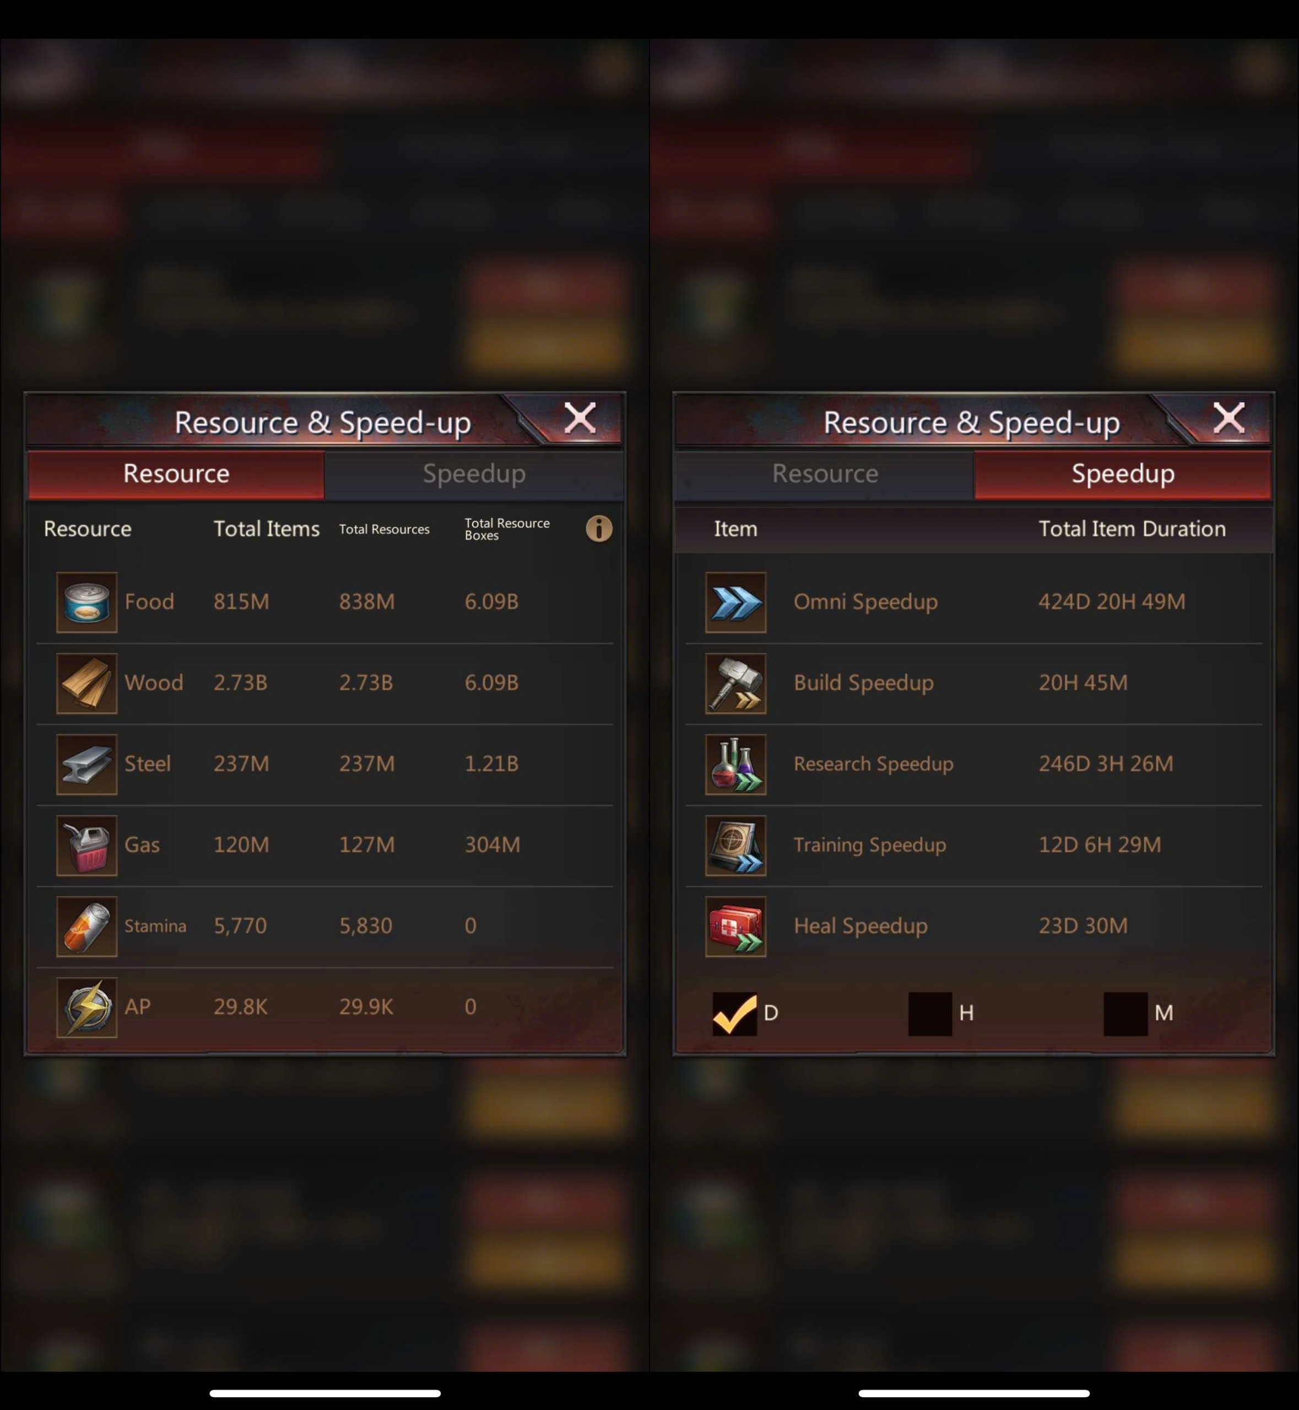Click the Heal Speedup medkit icon

[x=735, y=926]
